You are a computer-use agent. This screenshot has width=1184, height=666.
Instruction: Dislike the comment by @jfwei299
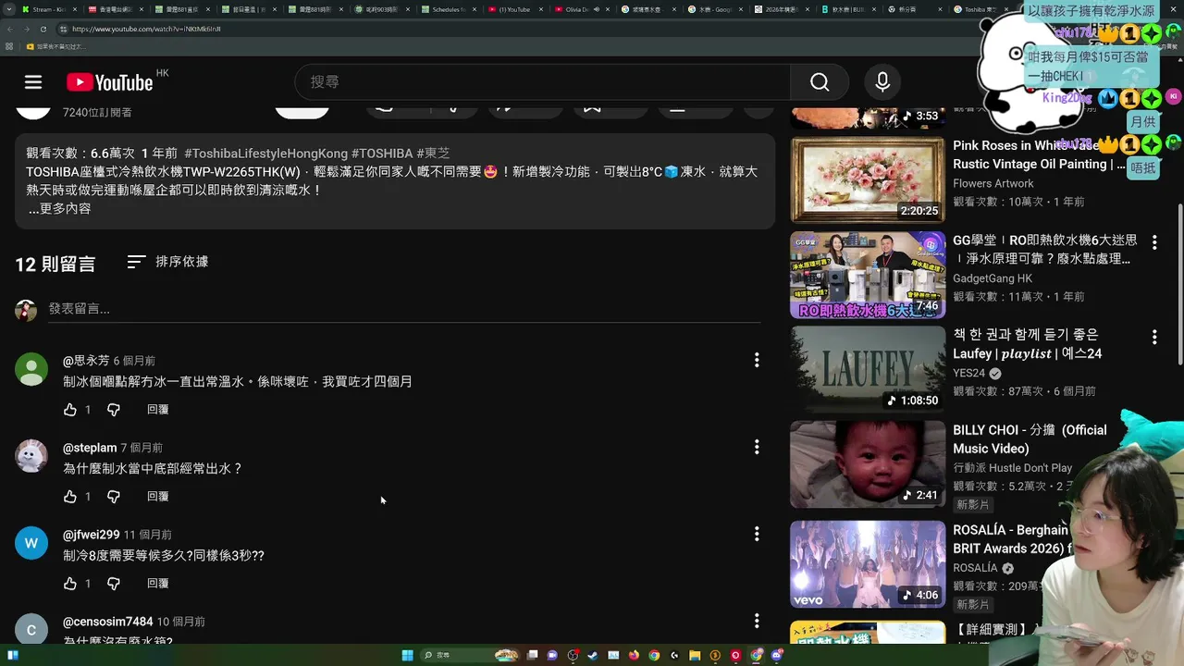[114, 584]
